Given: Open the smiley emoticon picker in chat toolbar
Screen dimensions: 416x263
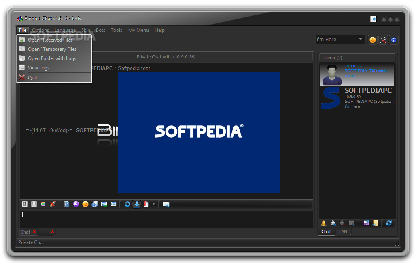Looking at the screenshot, I should click(x=85, y=204).
